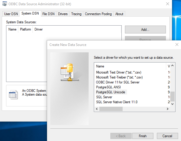Click the ODBC Administrator title bar icon
This screenshot has height=141, width=181.
(5, 4)
